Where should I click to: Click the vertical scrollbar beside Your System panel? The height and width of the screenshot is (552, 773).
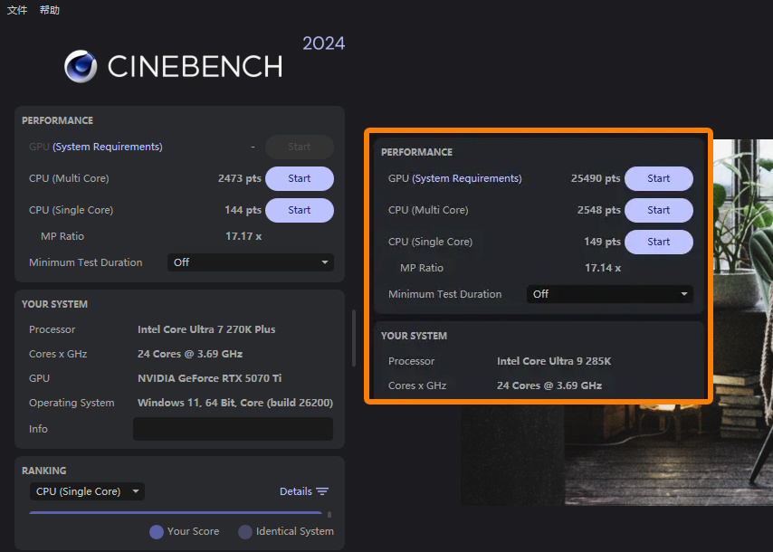(x=353, y=338)
